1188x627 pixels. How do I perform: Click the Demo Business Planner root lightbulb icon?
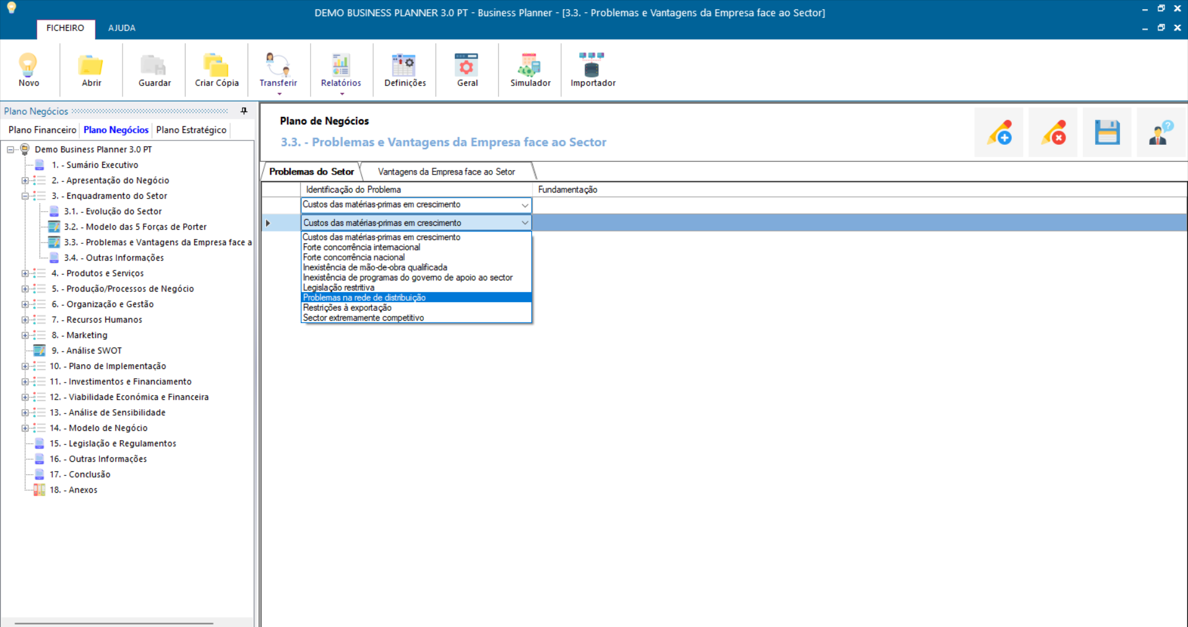point(25,149)
